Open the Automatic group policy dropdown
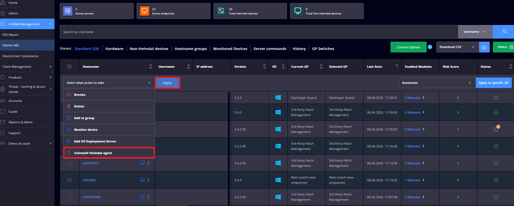Image resolution: width=514 pixels, height=206 pixels. point(437,83)
